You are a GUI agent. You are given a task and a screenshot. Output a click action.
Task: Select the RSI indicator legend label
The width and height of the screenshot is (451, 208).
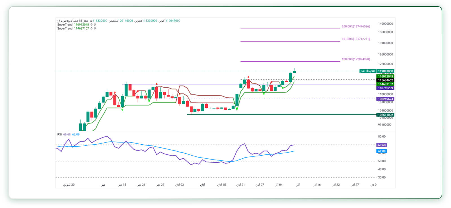click(59, 134)
